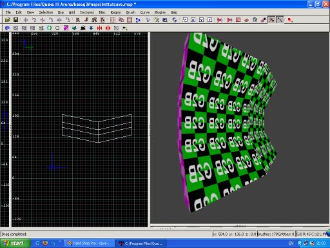Click the Windows start button
This screenshot has height=248, width=330.
(15, 243)
